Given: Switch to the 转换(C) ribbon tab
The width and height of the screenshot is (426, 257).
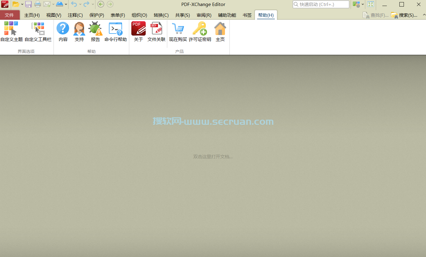Looking at the screenshot, I should [161, 15].
